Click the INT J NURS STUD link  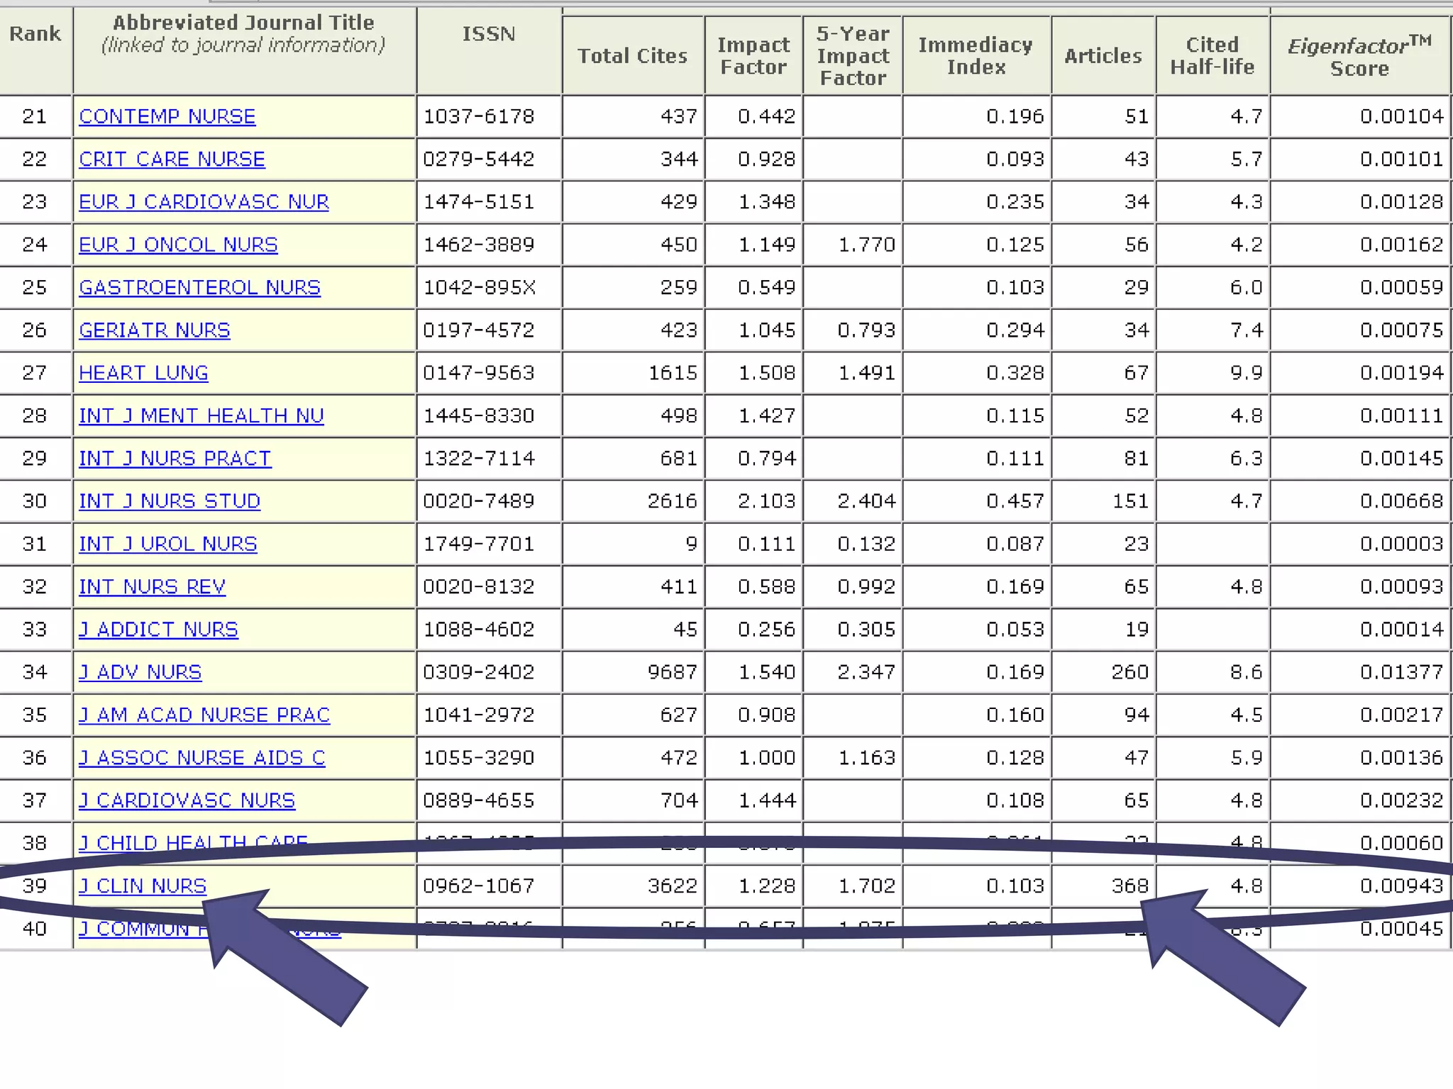tap(170, 501)
